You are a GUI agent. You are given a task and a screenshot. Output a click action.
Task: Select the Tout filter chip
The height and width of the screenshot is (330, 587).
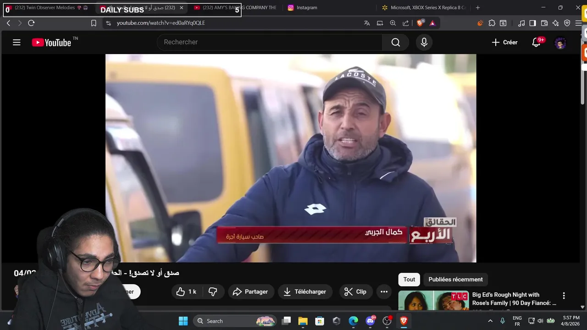coord(409,279)
